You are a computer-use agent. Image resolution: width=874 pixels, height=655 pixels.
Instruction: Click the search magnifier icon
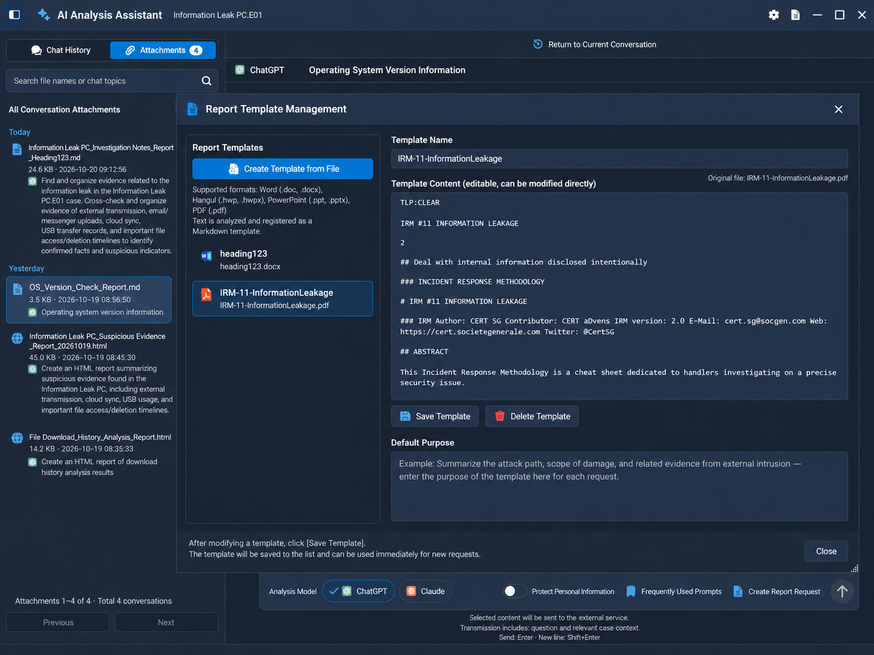tap(206, 81)
